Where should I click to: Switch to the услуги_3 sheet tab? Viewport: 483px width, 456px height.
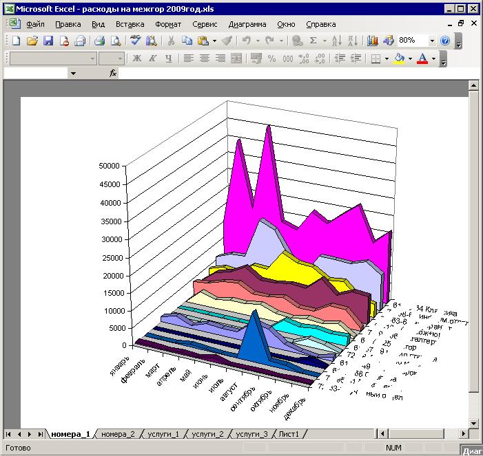[x=251, y=434]
